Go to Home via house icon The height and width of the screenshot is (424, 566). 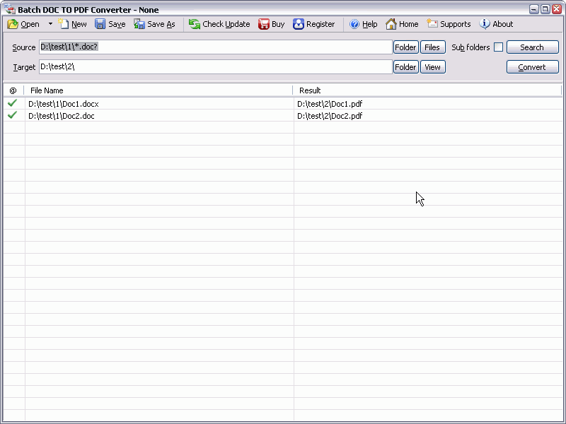(391, 24)
